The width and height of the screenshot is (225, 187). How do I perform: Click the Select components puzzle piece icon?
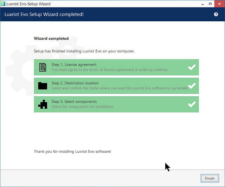[x=42, y=104]
